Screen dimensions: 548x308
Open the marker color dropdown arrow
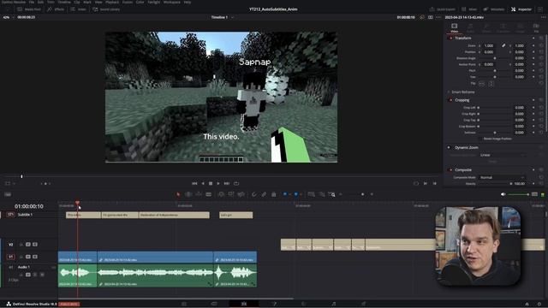[x=301, y=194]
